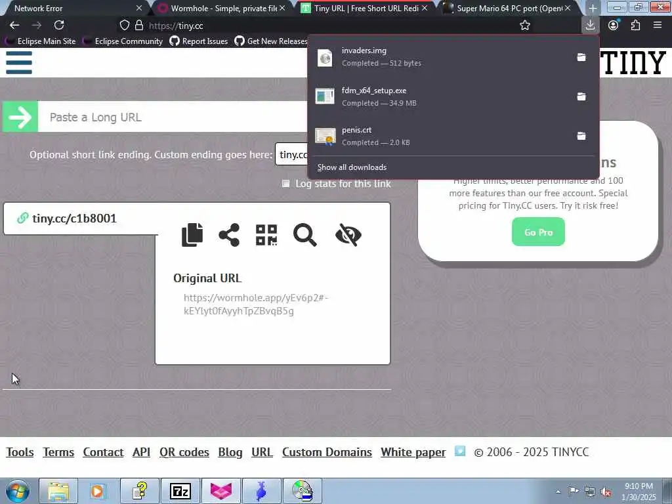Open the taskbar clock showing 9:10 PM
672x504 pixels.
pos(639,492)
